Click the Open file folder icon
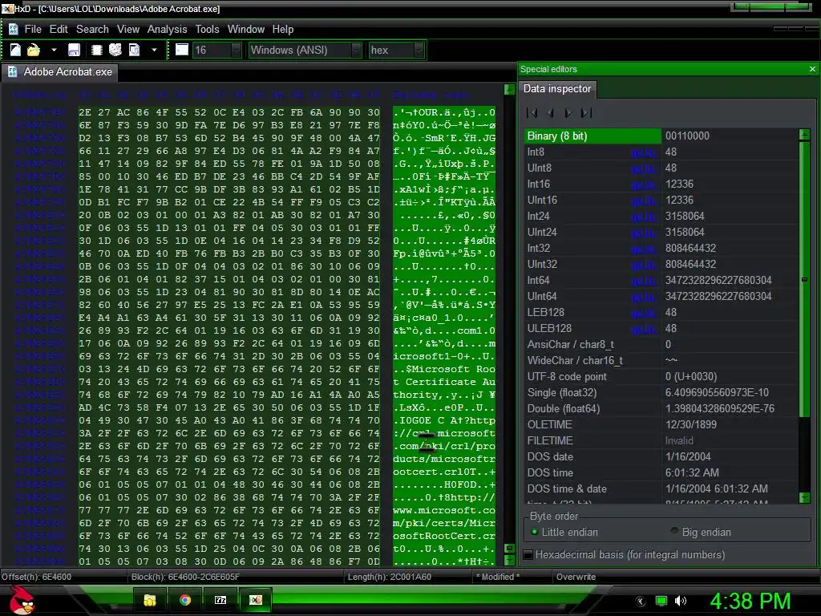This screenshot has height=616, width=821. pyautogui.click(x=34, y=50)
